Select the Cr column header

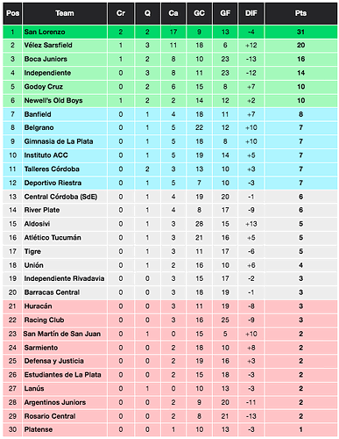tap(121, 13)
